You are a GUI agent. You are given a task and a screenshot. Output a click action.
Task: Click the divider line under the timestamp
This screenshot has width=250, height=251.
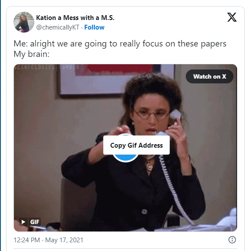tap(125, 248)
